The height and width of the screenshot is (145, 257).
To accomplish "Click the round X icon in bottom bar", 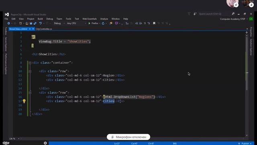I will click(45, 143).
